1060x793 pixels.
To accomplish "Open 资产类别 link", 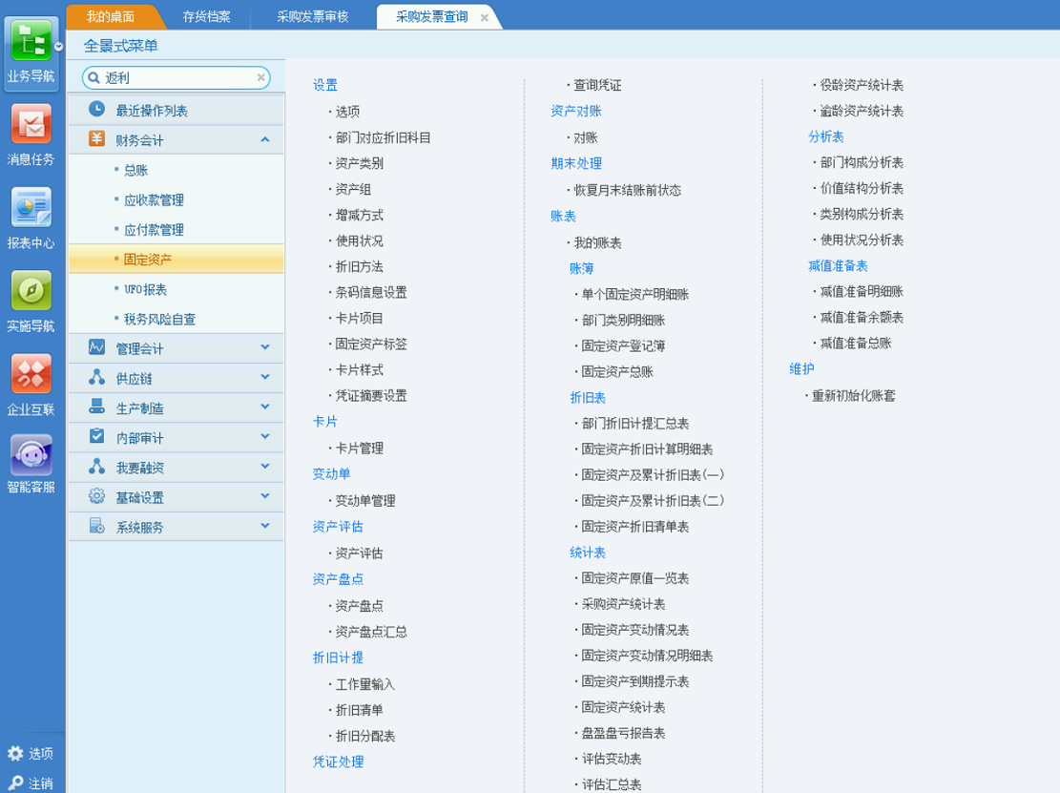I will (359, 163).
